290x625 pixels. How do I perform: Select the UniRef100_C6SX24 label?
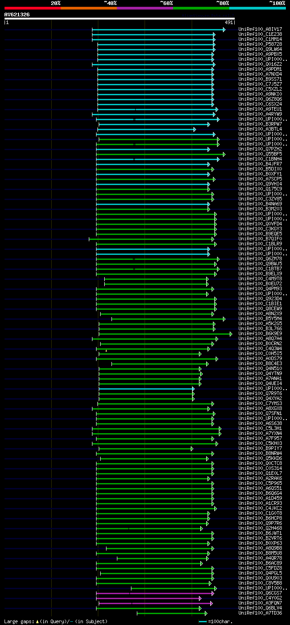coord(260,104)
